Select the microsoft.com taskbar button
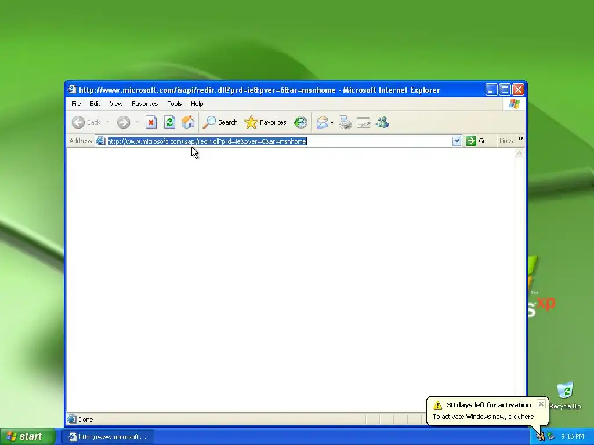Image resolution: width=594 pixels, height=445 pixels. (x=107, y=437)
